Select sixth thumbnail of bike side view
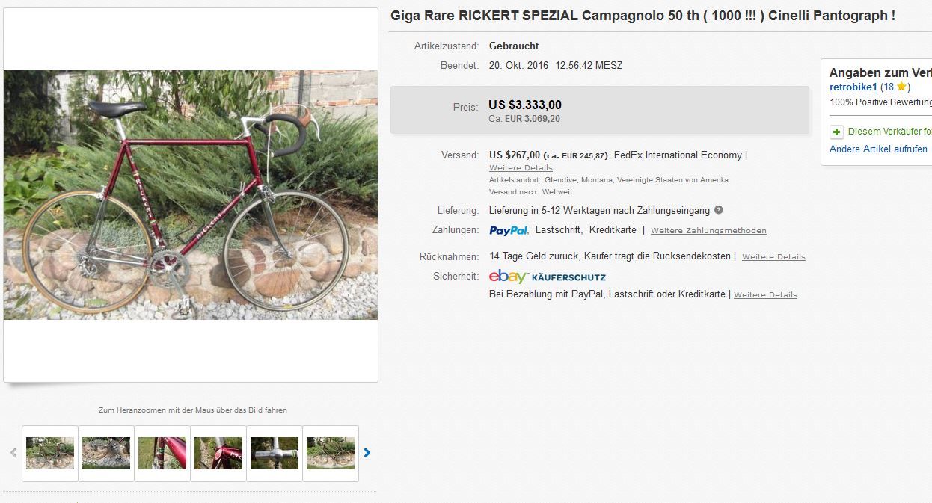The height and width of the screenshot is (503, 932). point(331,453)
